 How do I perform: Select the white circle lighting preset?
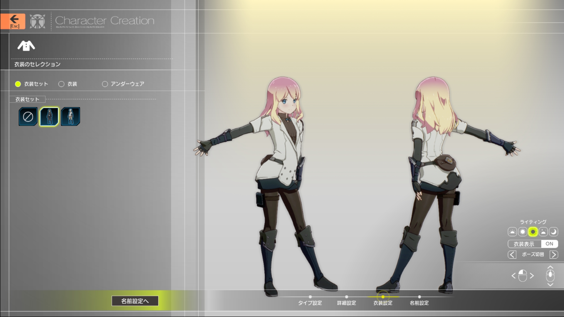523,232
